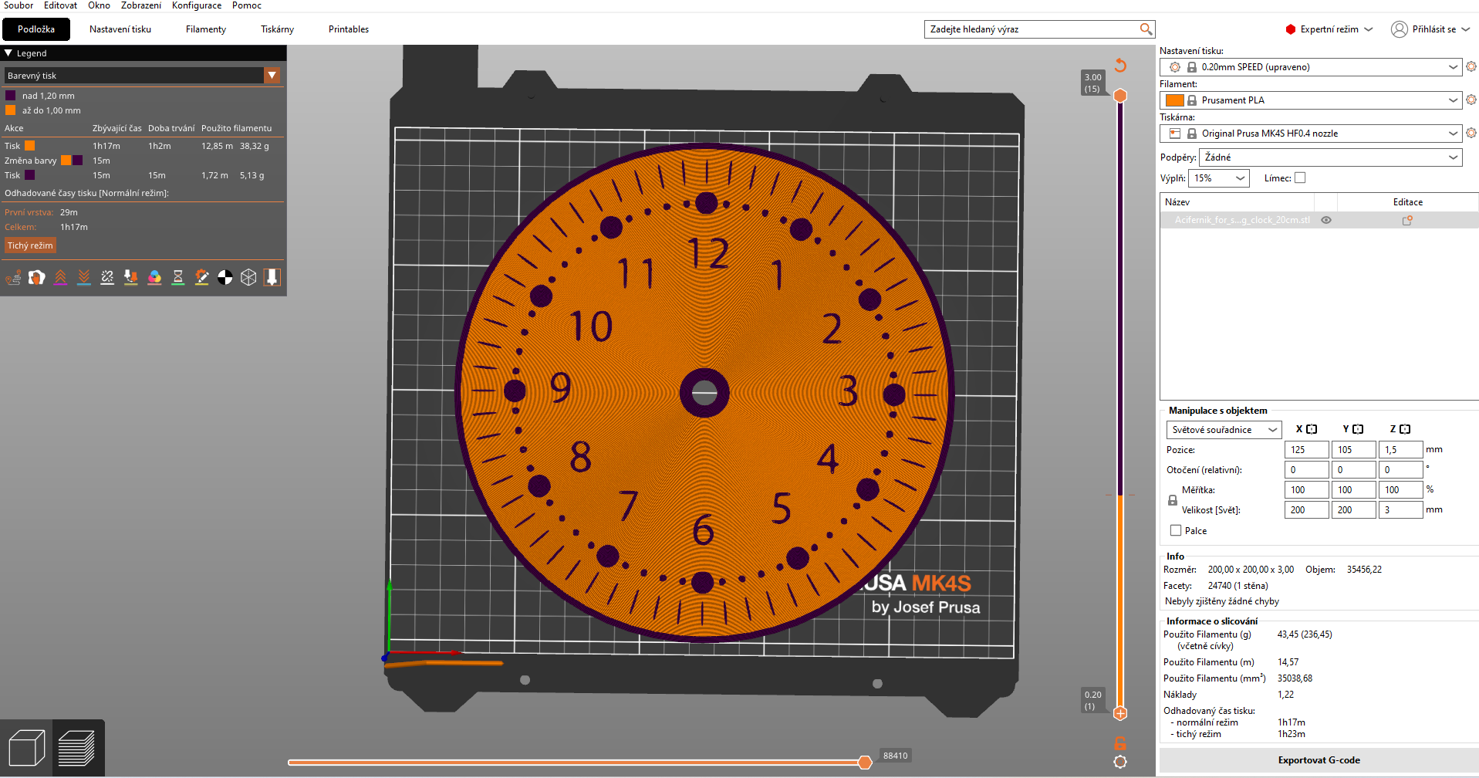1479x778 pixels.
Task: Click Přihlásit se login button
Action: coord(1431,29)
